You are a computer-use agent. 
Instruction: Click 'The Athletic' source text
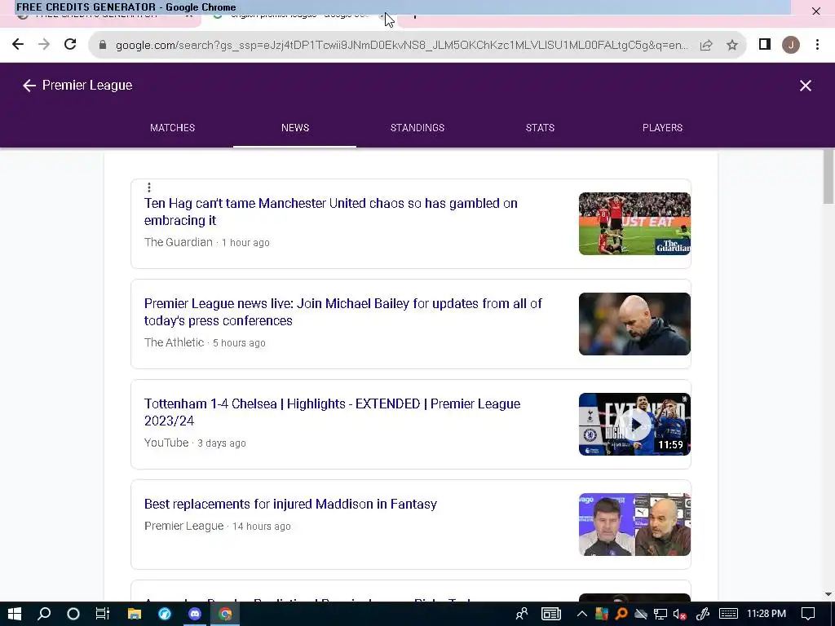[x=175, y=342]
